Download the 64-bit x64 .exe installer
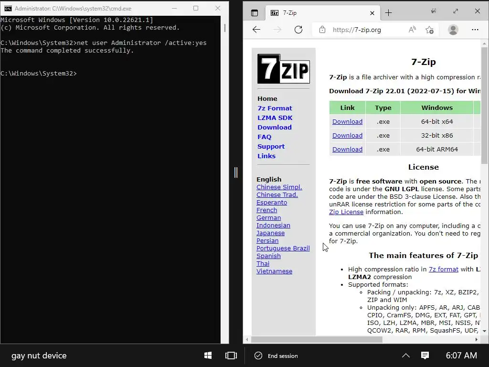Image resolution: width=489 pixels, height=367 pixels. (x=347, y=122)
